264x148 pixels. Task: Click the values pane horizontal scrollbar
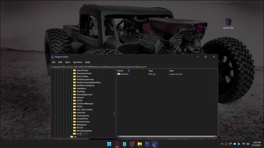tap(167, 136)
